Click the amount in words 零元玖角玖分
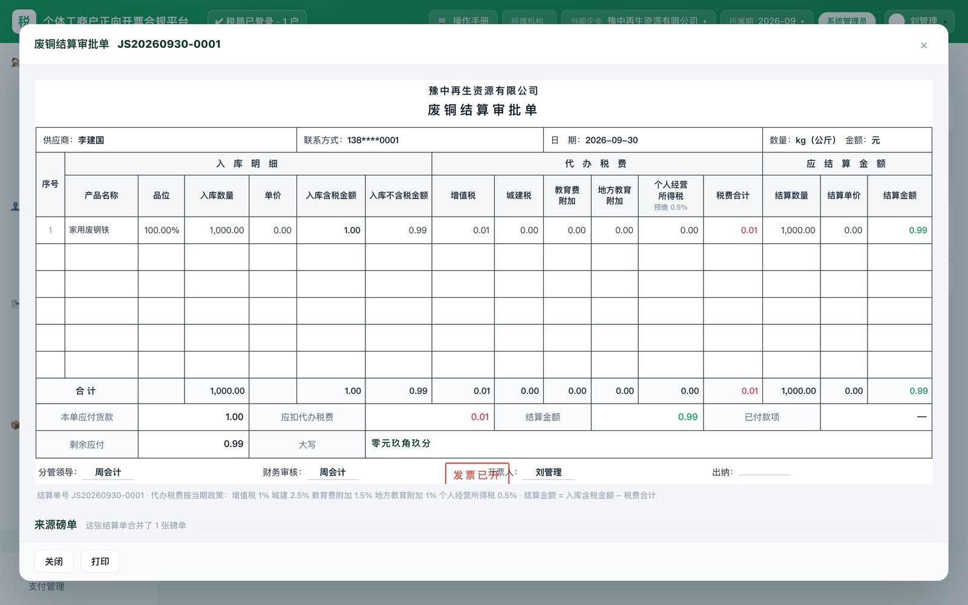This screenshot has height=605, width=968. pos(401,443)
